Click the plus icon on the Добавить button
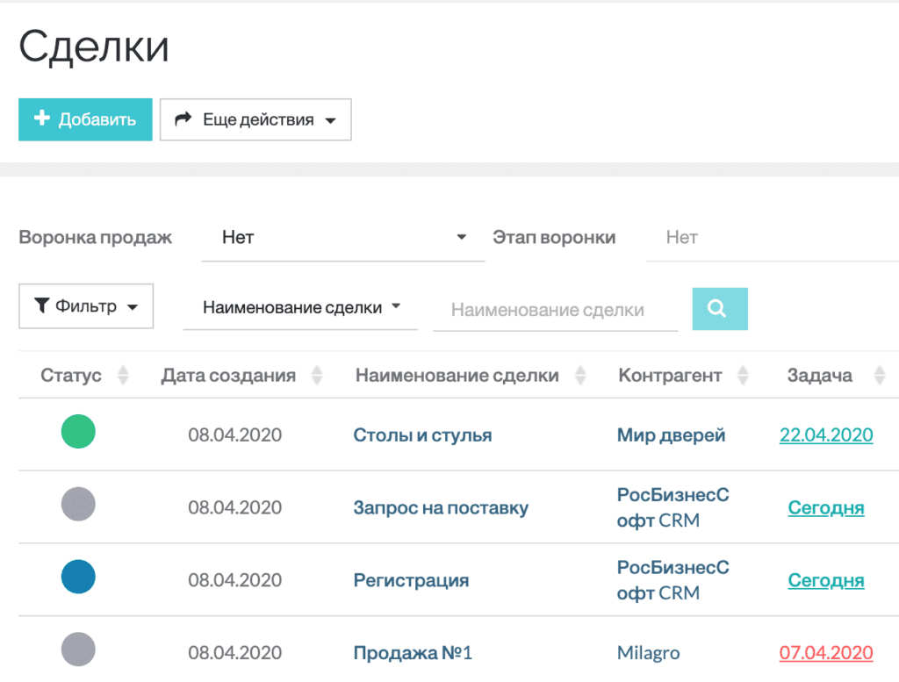The width and height of the screenshot is (899, 682). [x=41, y=118]
